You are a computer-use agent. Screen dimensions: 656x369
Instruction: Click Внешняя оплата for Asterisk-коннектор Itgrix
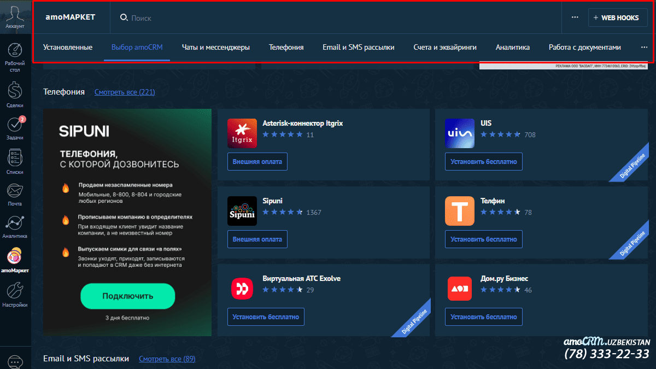257,162
